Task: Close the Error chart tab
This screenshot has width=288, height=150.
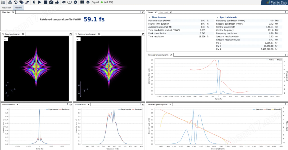Action: point(171,12)
